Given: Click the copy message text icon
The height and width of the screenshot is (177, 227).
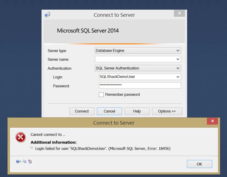Looking at the screenshot, I should pyautogui.click(x=24, y=161).
